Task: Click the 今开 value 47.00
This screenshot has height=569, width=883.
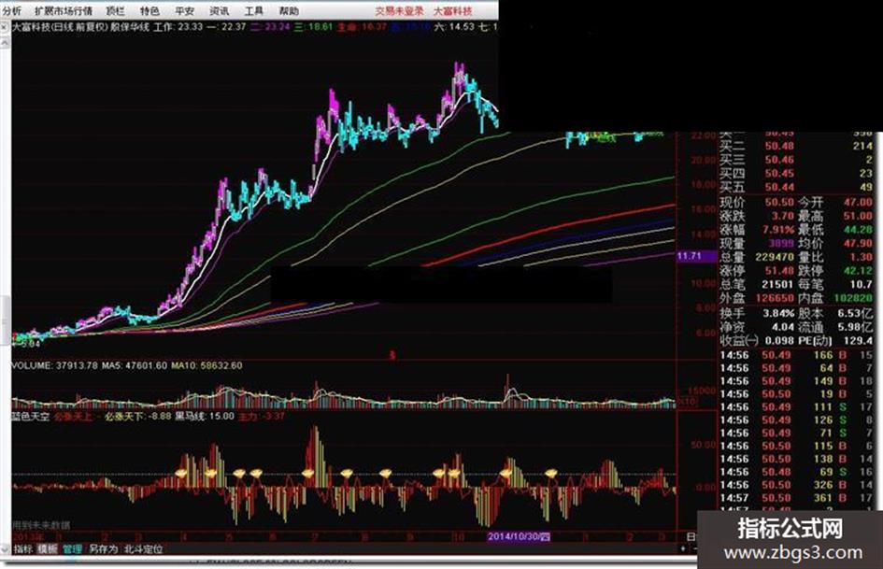Action: point(858,202)
